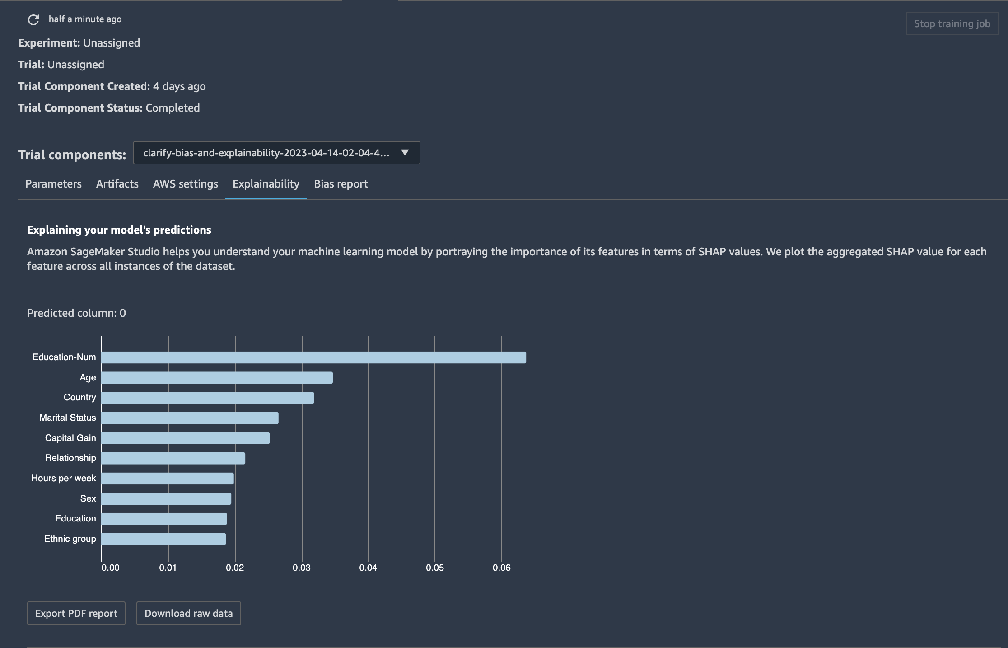Open the Artifacts tab
1008x648 pixels.
point(117,184)
